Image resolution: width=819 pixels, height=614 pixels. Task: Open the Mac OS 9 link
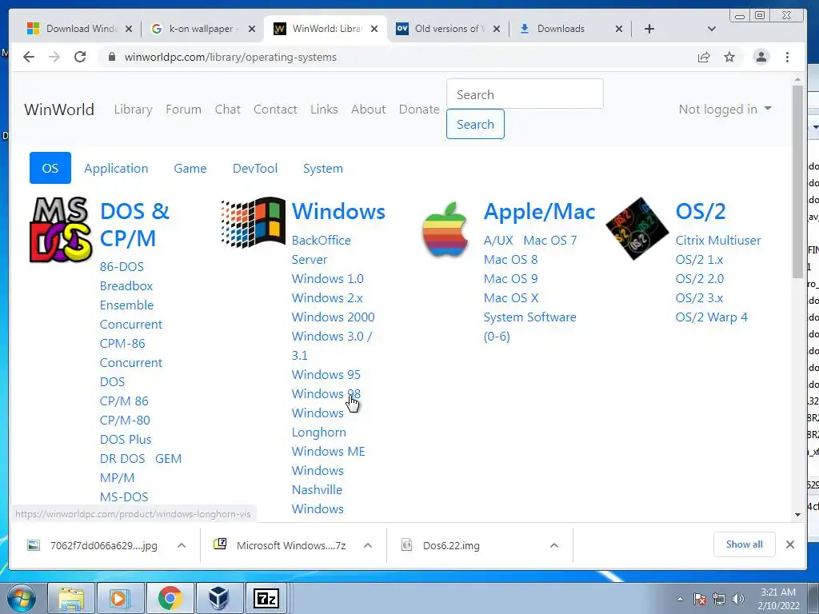510,278
